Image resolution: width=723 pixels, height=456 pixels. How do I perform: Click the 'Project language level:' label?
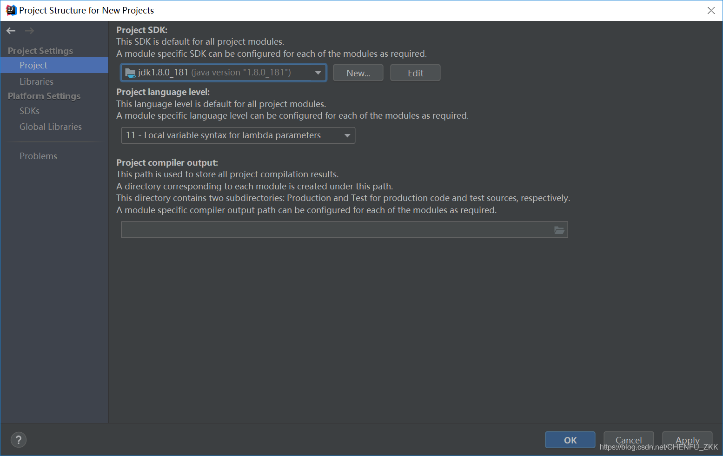(163, 92)
